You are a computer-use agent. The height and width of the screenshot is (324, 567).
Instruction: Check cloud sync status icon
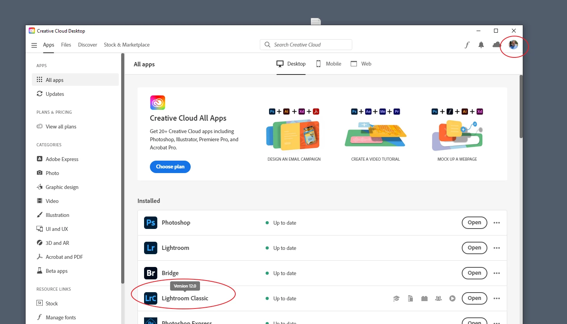(x=497, y=45)
